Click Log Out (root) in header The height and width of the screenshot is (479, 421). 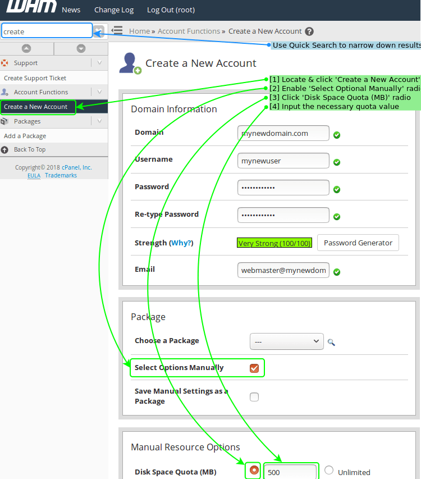pyautogui.click(x=171, y=10)
